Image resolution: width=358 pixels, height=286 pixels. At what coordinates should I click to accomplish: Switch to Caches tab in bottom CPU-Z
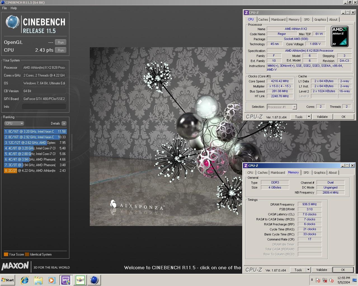coord(263,173)
